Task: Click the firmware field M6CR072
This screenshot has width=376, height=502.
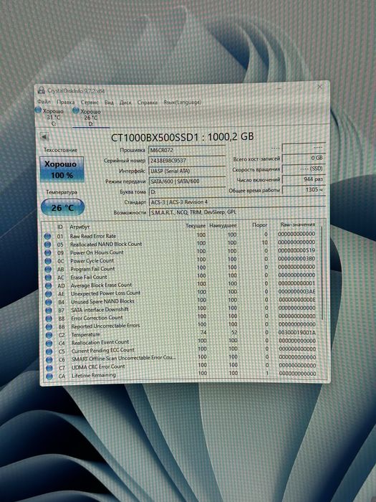Action: tap(187, 150)
